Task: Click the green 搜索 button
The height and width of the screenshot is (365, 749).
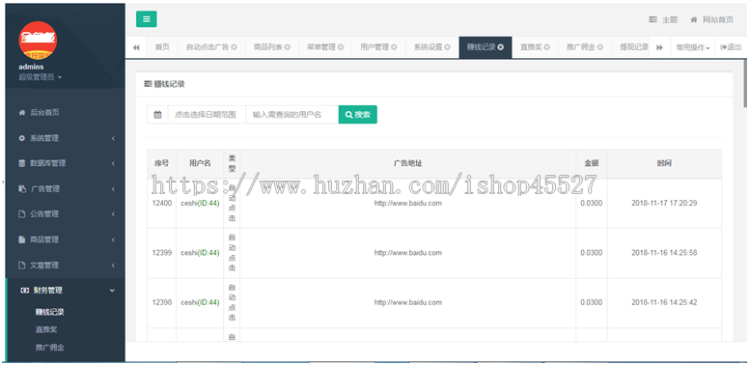Action: [358, 115]
